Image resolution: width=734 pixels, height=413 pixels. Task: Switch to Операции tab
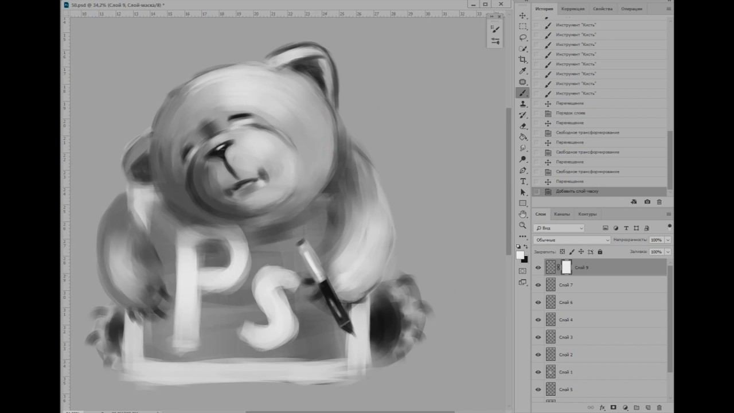pos(631,9)
